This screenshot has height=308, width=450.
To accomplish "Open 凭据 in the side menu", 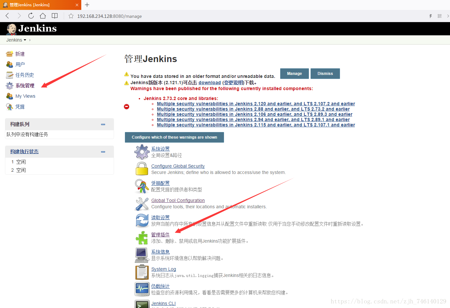I will [20, 107].
